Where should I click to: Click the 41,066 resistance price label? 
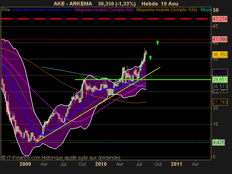220,39
